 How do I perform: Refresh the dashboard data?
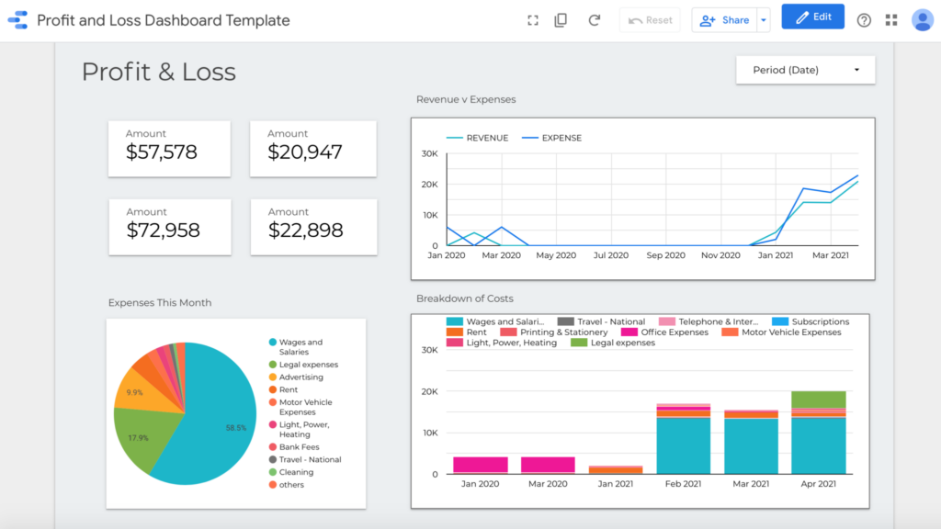point(595,18)
